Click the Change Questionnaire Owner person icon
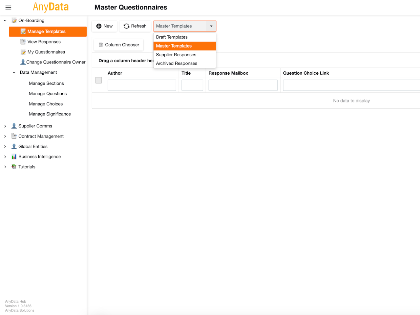Viewport: 420px width, 315px height. pos(23,62)
